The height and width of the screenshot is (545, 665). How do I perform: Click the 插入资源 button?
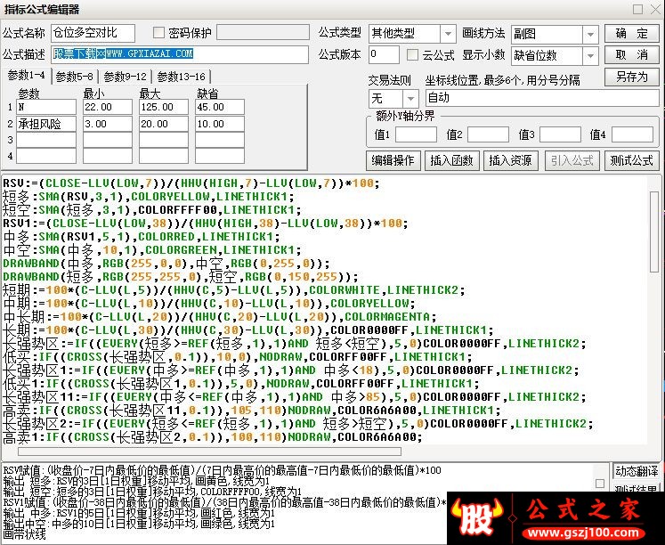pos(511,160)
